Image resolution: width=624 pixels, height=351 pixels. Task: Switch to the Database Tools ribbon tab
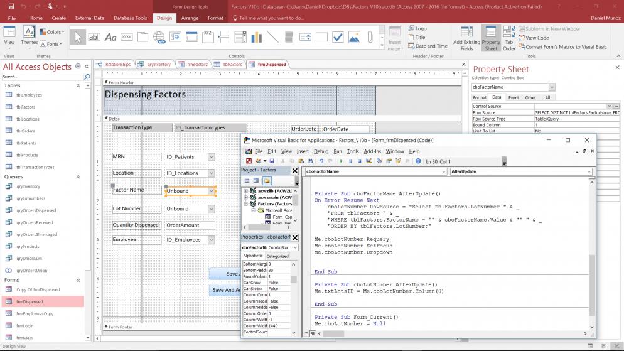(130, 18)
